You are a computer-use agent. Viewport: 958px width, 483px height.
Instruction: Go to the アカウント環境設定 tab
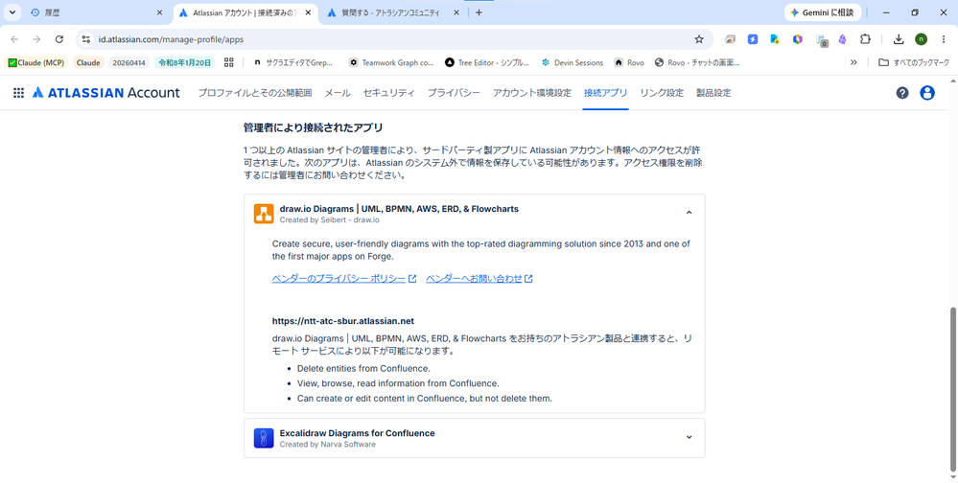(x=532, y=93)
